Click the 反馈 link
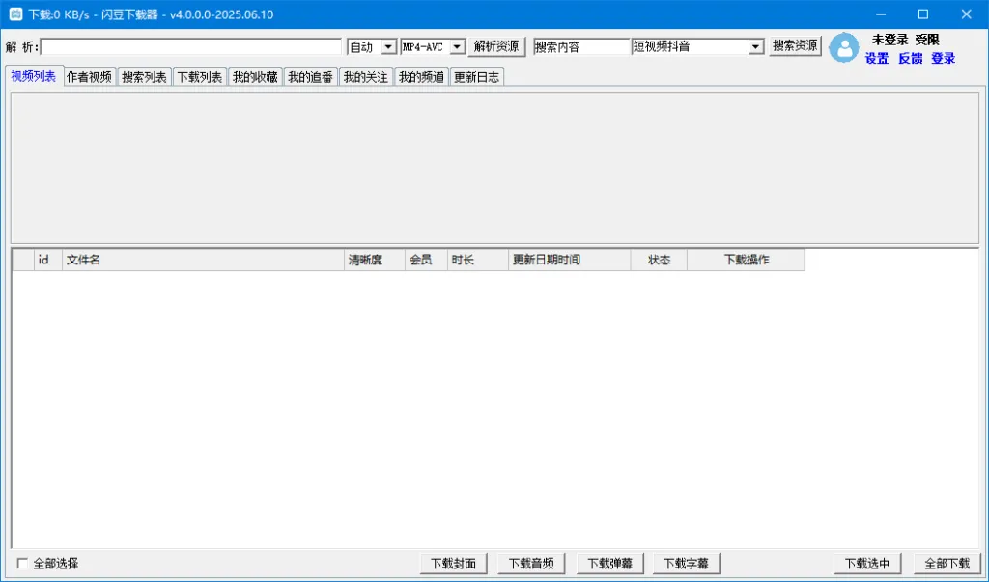Screen dimensions: 989x582 [x=910, y=59]
